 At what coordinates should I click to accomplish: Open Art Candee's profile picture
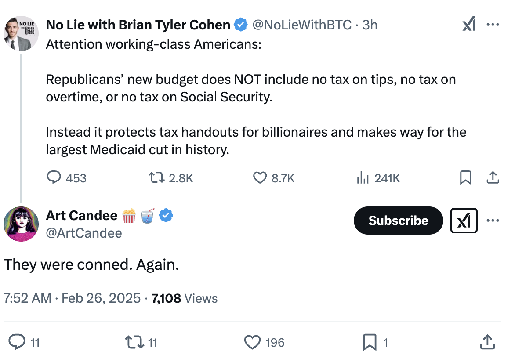point(21,224)
